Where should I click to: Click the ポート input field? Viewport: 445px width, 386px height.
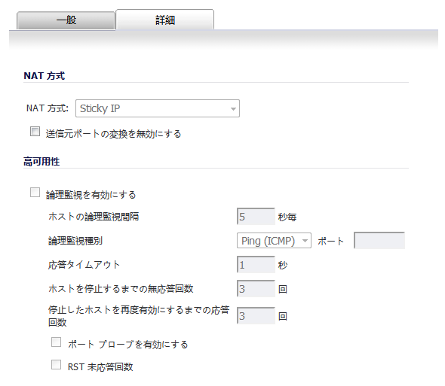pos(379,241)
